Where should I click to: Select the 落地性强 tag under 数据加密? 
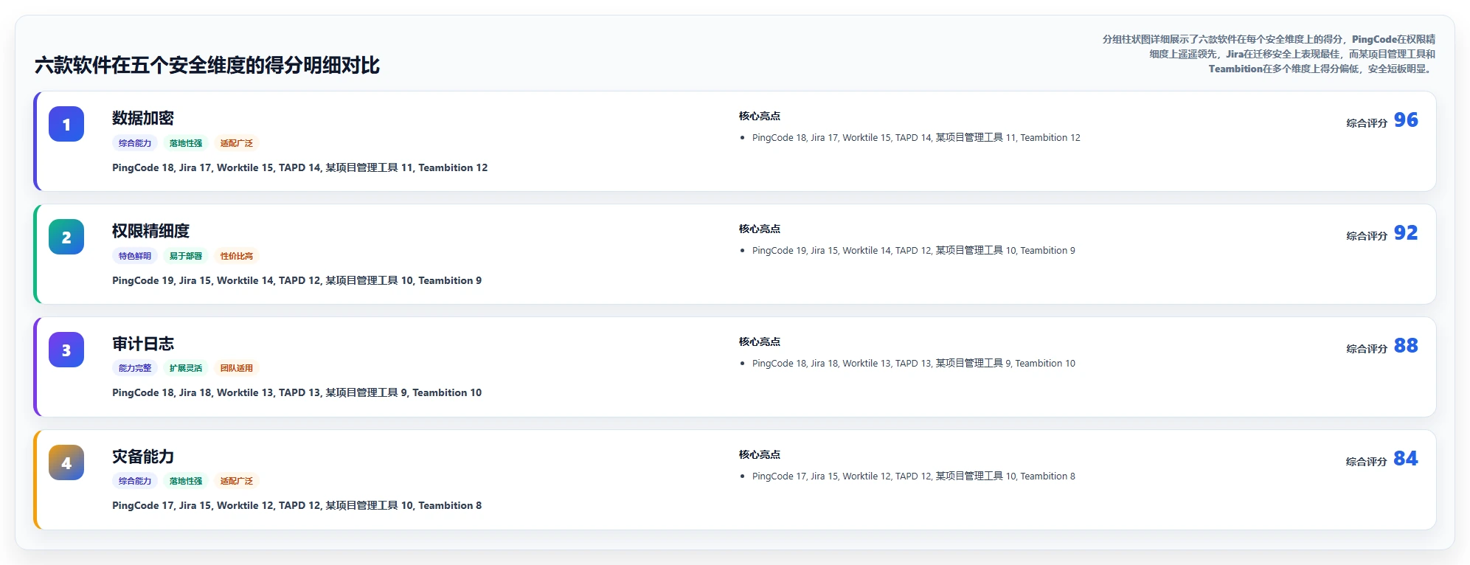coord(186,143)
